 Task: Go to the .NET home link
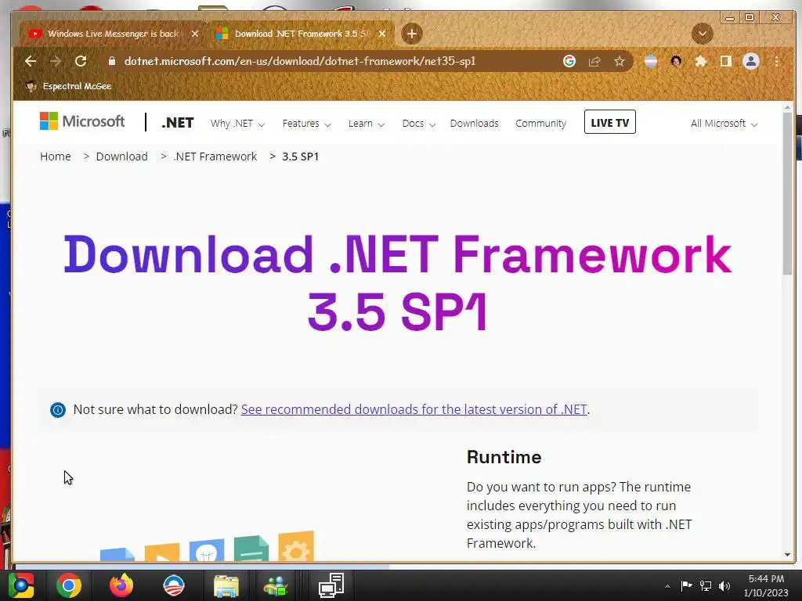pos(178,123)
